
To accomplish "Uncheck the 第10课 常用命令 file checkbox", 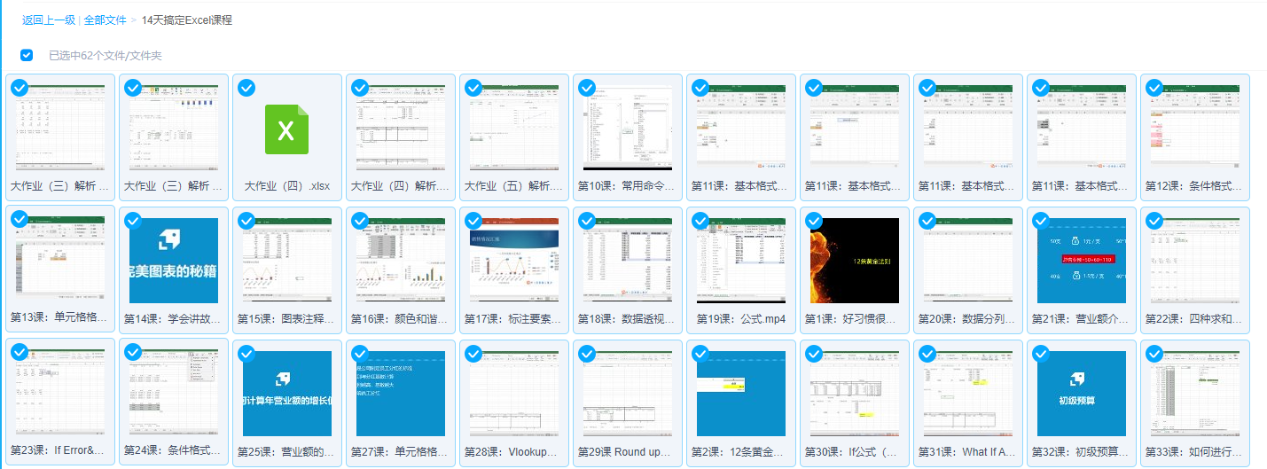I will click(587, 88).
